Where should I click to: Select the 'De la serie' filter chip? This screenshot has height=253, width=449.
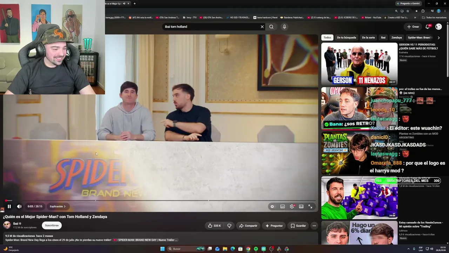coord(368,38)
